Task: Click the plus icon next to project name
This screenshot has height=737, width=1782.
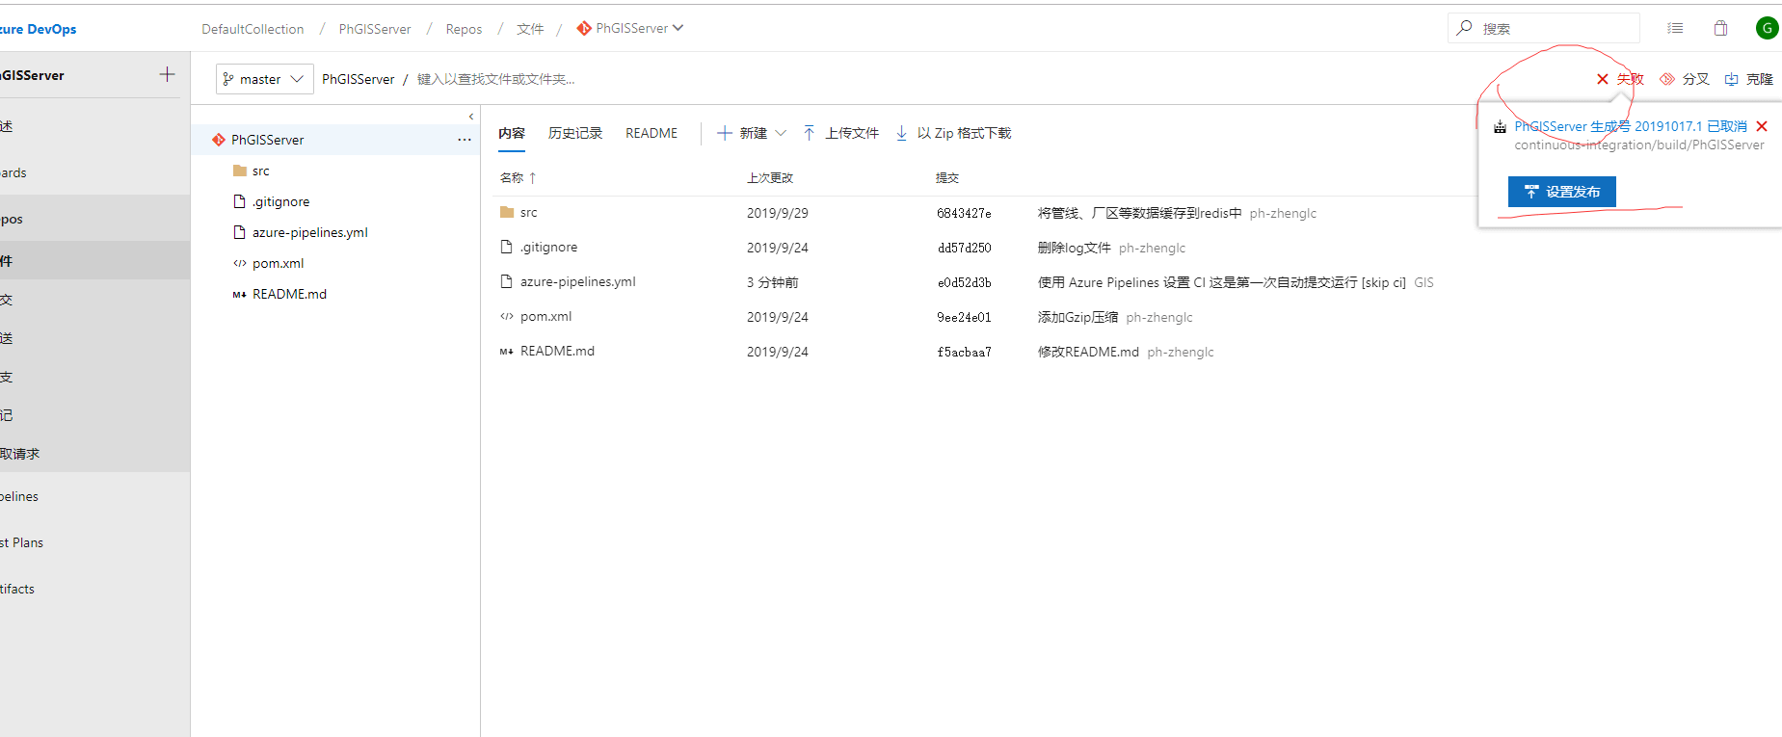Action: (167, 74)
